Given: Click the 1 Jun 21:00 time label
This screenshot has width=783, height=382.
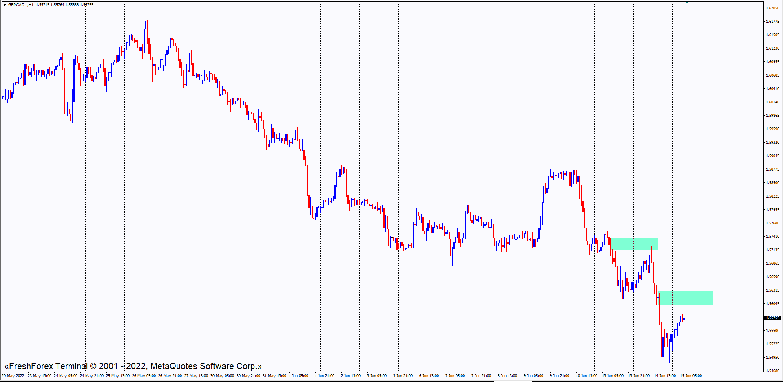Looking at the screenshot, I should 325,376.
